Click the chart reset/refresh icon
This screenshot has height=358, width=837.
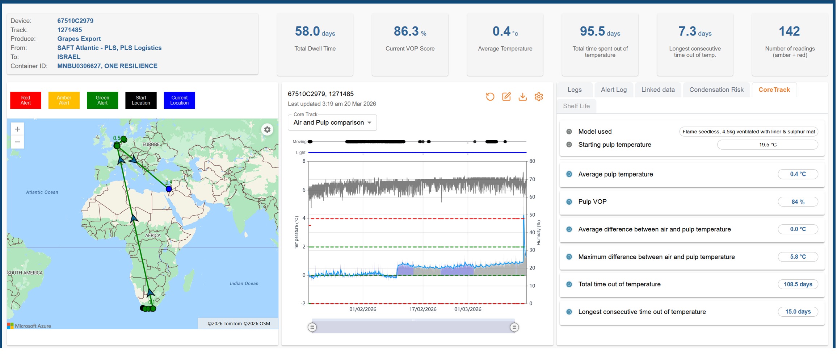490,97
